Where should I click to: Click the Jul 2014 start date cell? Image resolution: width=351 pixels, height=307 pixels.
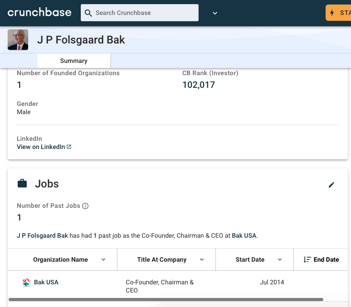(x=272, y=282)
